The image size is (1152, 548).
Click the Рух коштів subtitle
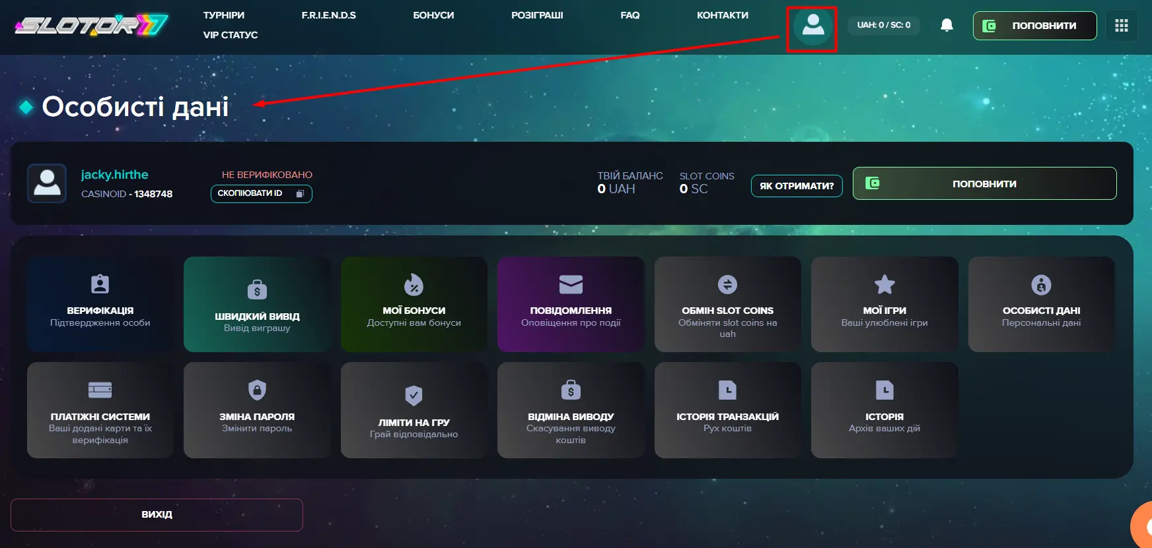click(x=727, y=428)
